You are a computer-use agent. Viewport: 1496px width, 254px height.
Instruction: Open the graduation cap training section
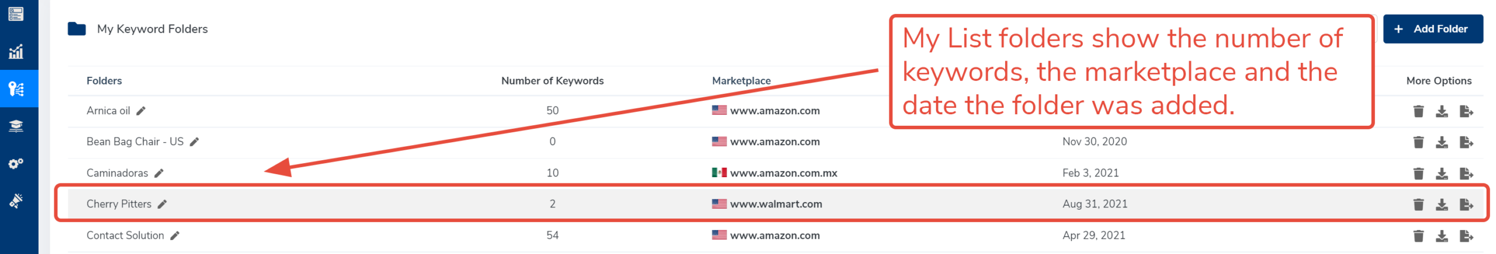pyautogui.click(x=16, y=126)
